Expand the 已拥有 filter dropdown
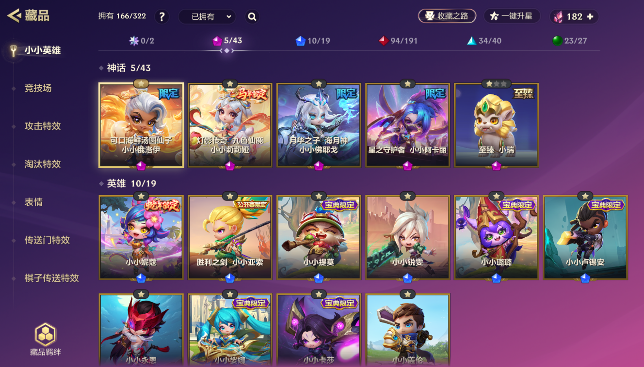Screen dimensions: 644x367 pos(207,17)
